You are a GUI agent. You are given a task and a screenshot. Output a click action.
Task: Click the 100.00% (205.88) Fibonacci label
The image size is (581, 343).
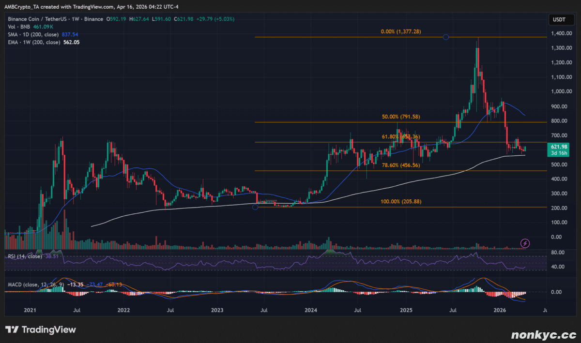[x=400, y=201]
